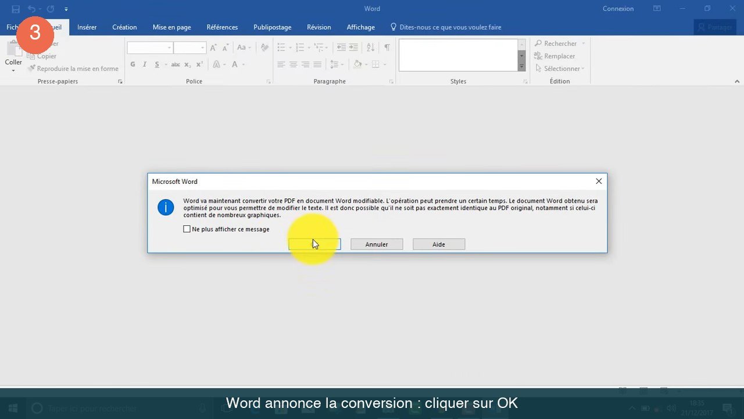744x419 pixels.
Task: Open the Insérer tab
Action: point(87,27)
